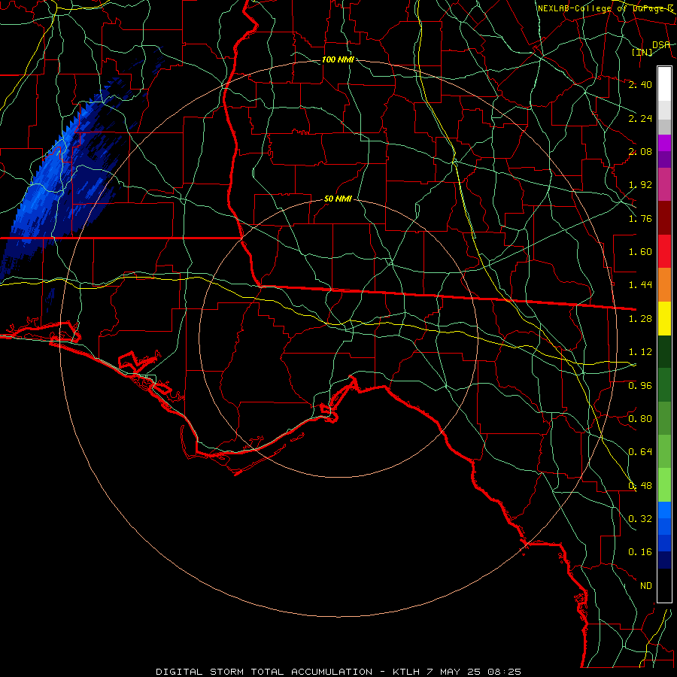Select the 1.12 legend value
Viewport: 677px width, 677px height.
point(640,352)
